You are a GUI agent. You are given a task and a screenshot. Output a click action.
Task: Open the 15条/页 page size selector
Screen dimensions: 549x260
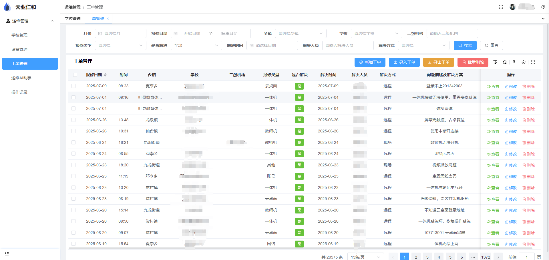365,257
